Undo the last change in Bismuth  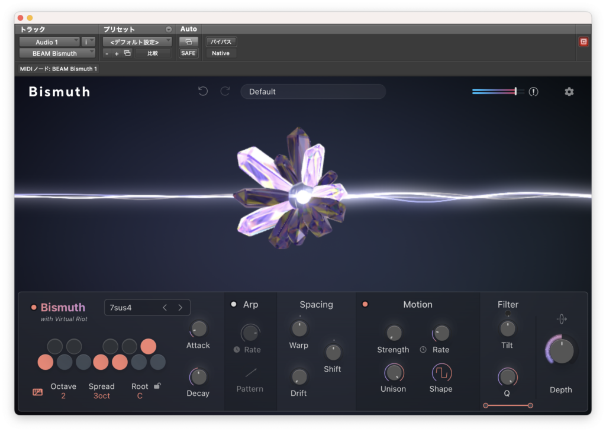point(203,91)
